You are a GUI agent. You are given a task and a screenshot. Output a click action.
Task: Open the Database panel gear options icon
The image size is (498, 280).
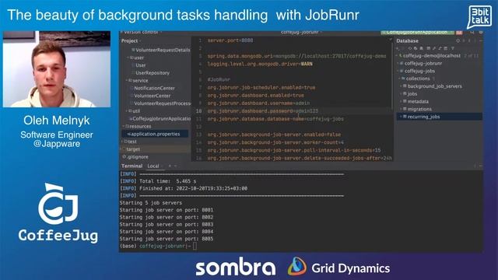pos(458,41)
